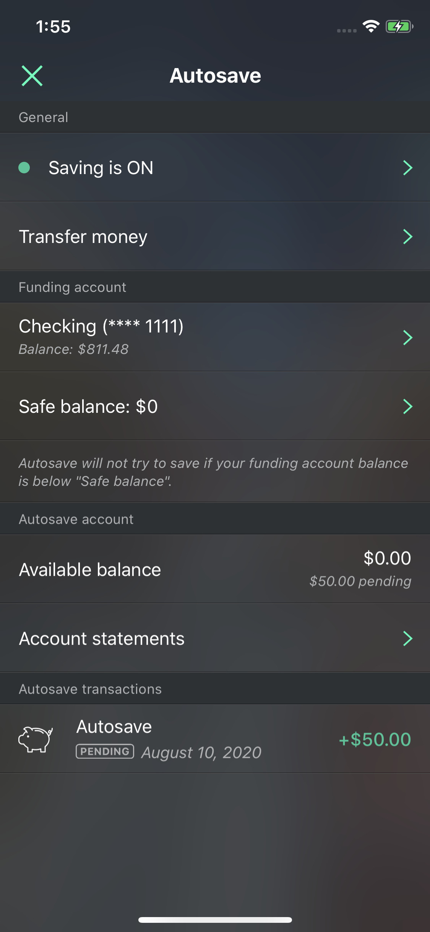Screen dimensions: 430x932
Task: Tap the Available balance row
Action: (x=90, y=570)
